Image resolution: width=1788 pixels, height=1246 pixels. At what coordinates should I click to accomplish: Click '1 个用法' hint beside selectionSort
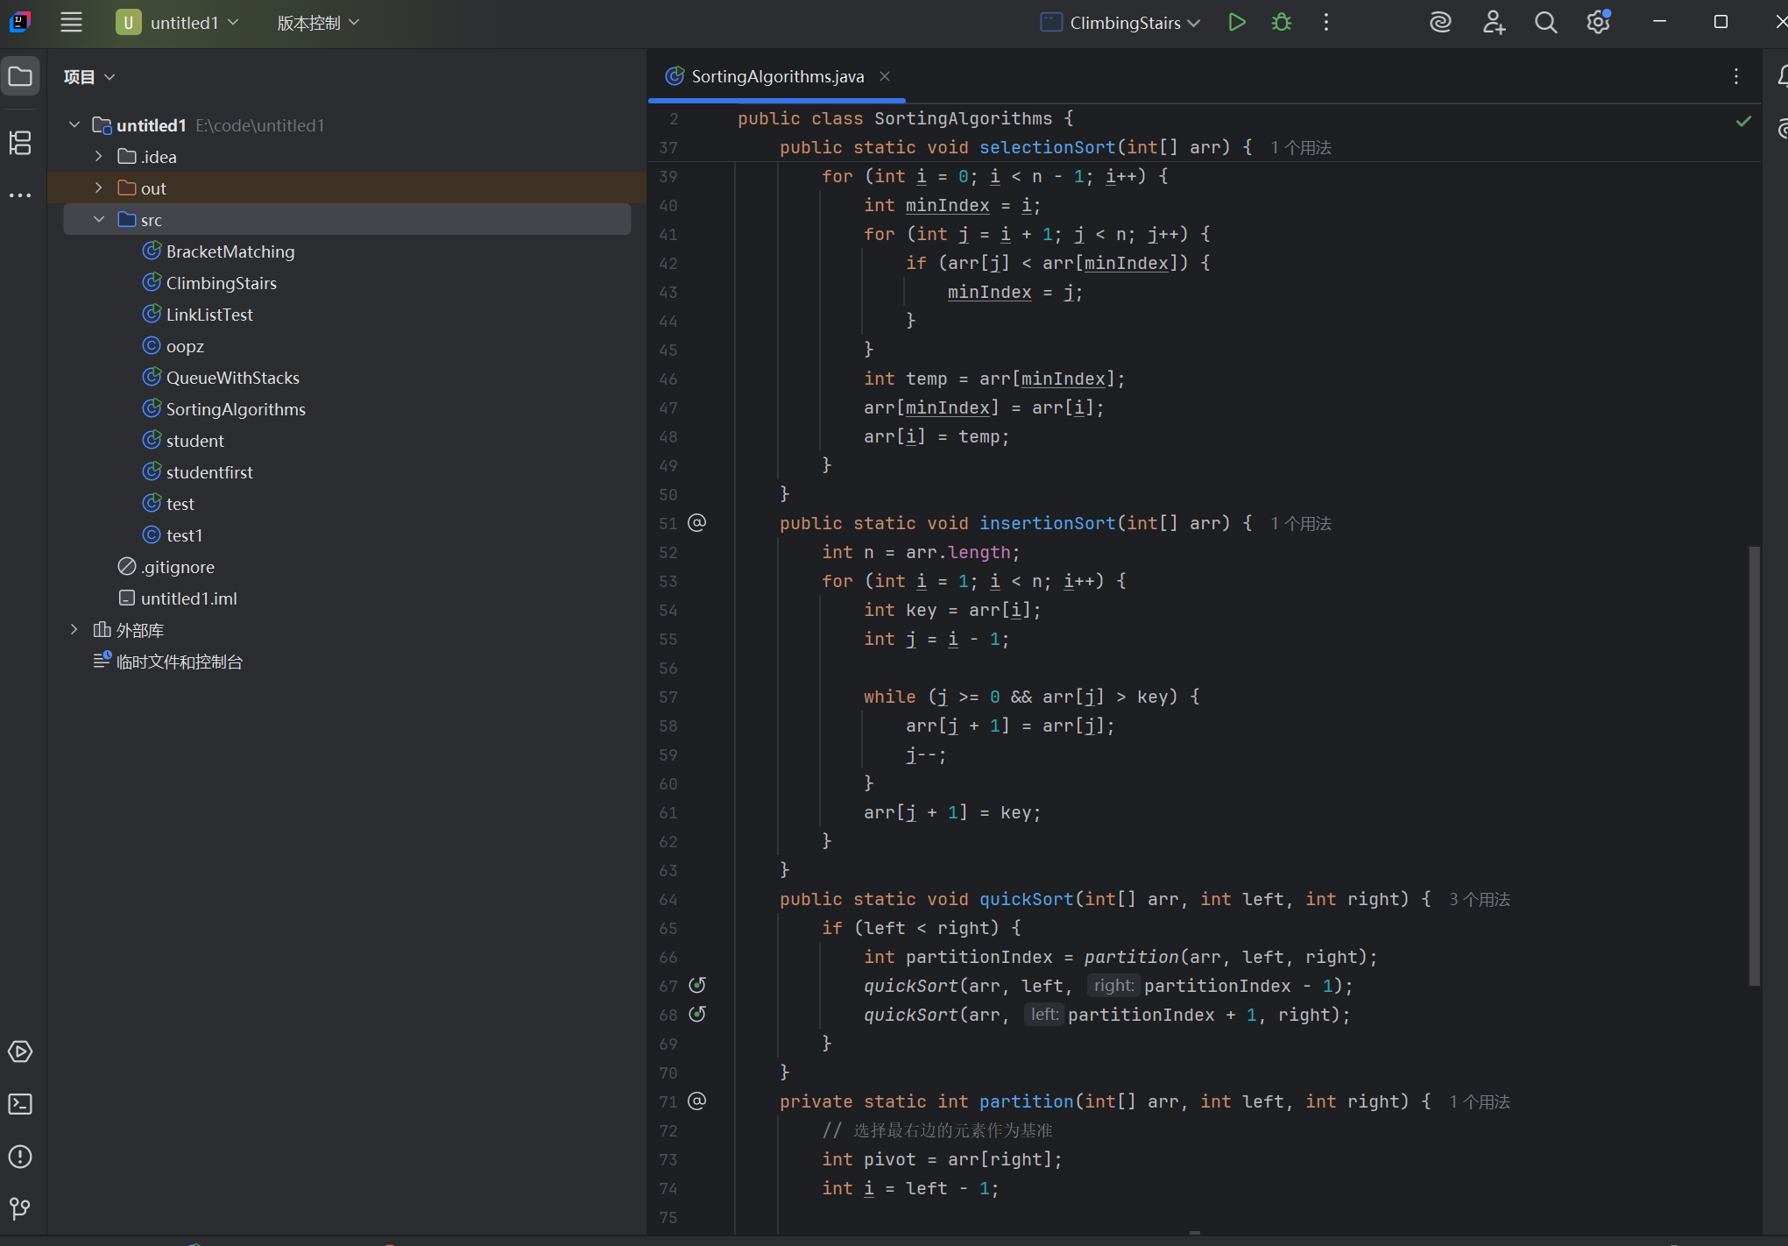(1301, 148)
